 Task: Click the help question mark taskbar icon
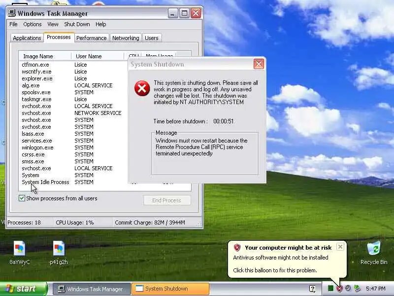click(312, 289)
